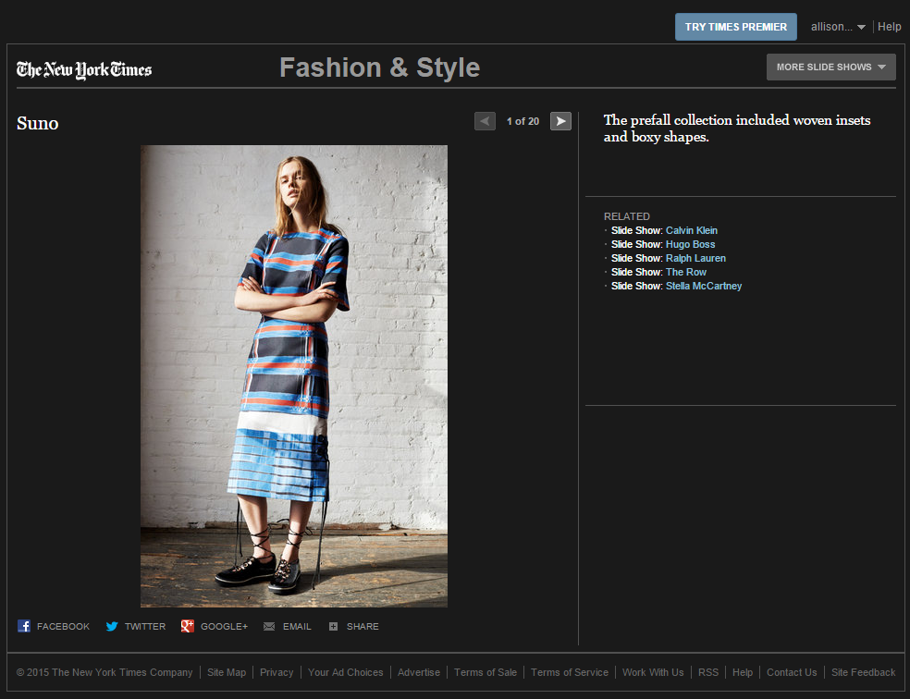Share slideshow via Facebook icon
Image resolution: width=910 pixels, height=699 pixels.
24,626
